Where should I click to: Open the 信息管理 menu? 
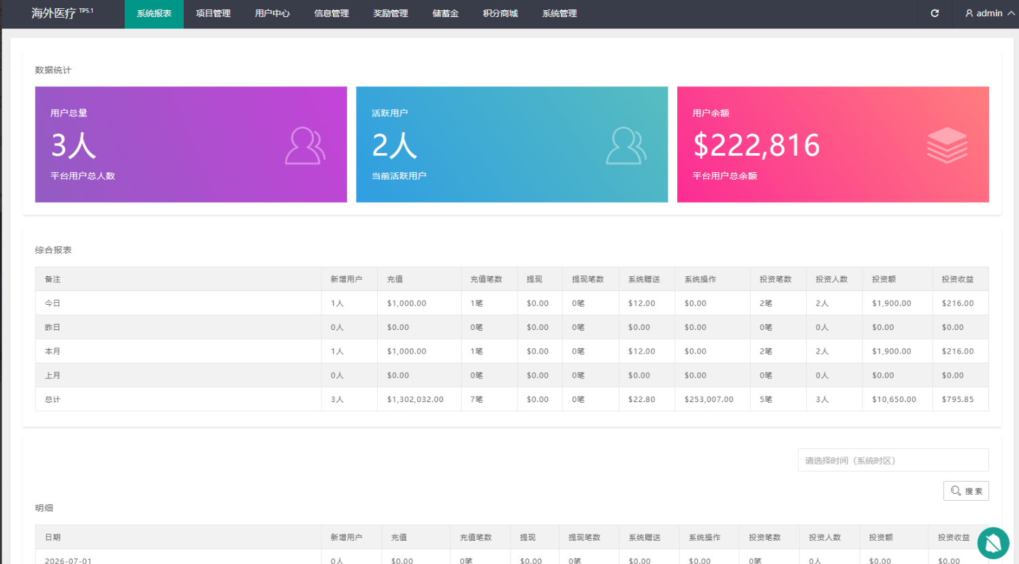click(x=331, y=14)
